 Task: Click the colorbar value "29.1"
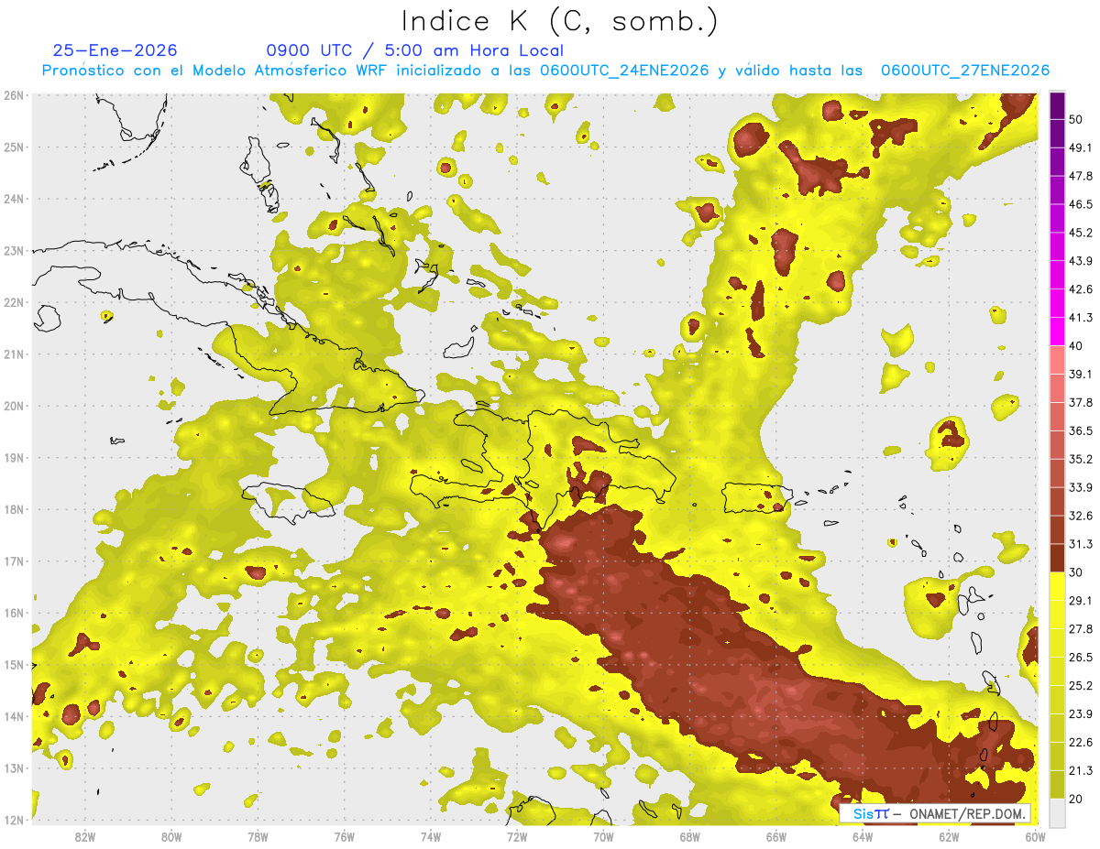(1080, 600)
